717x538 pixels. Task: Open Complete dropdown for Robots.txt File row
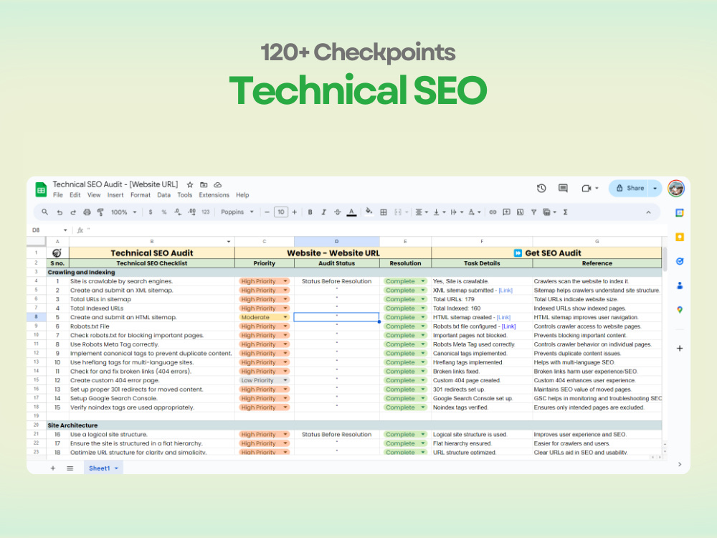[423, 326]
